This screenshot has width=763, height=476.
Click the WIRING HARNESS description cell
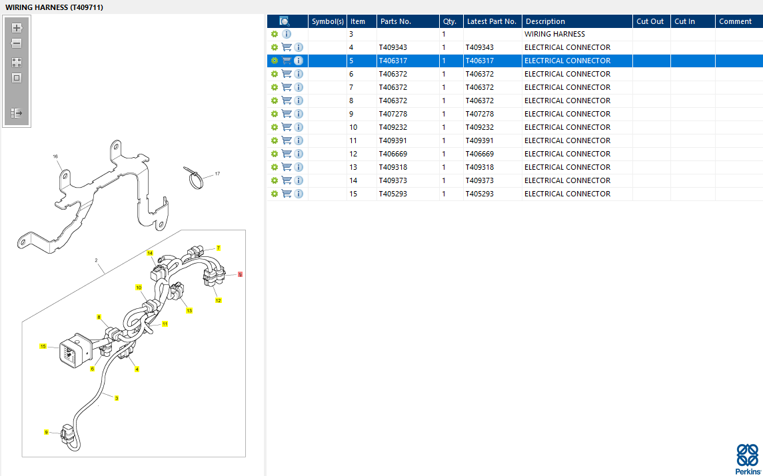click(x=577, y=34)
